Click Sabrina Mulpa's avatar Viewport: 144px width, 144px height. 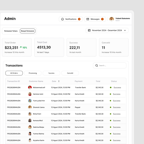(30, 127)
